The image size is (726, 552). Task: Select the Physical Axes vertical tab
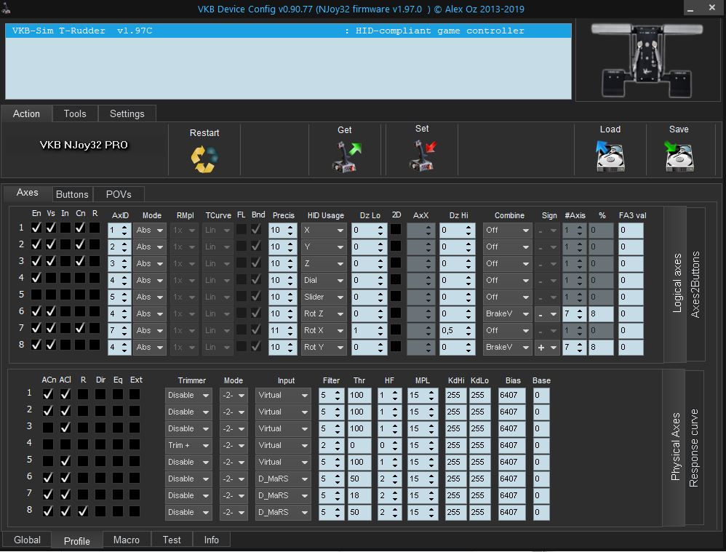pos(675,447)
